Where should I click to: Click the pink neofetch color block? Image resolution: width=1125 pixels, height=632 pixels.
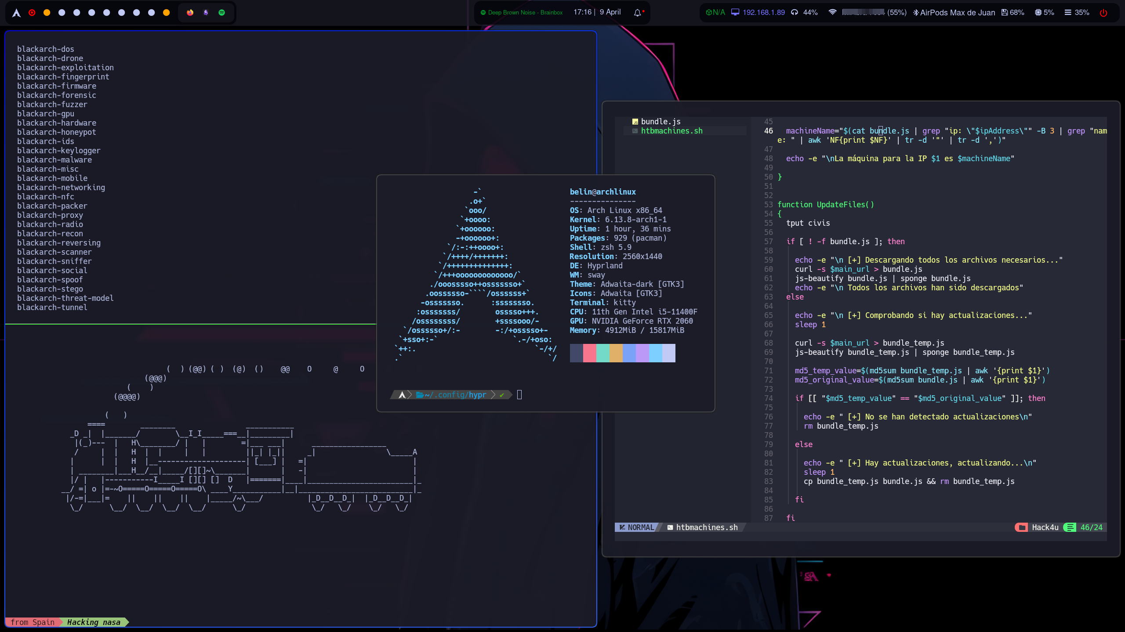click(590, 353)
